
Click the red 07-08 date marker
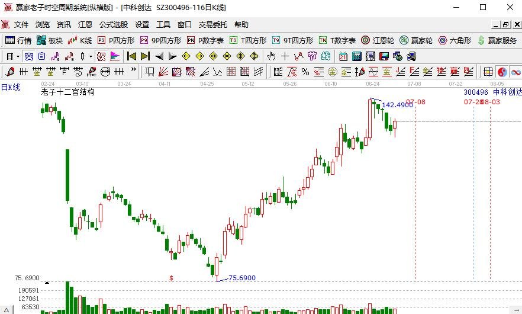417,102
